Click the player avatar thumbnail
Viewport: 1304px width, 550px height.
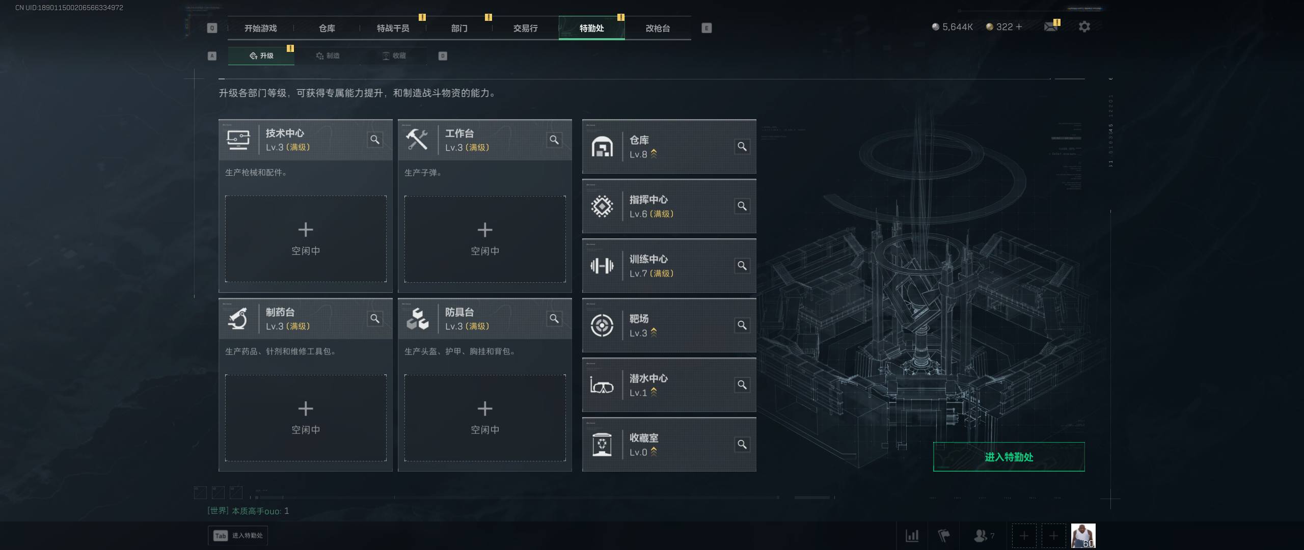pos(1083,536)
